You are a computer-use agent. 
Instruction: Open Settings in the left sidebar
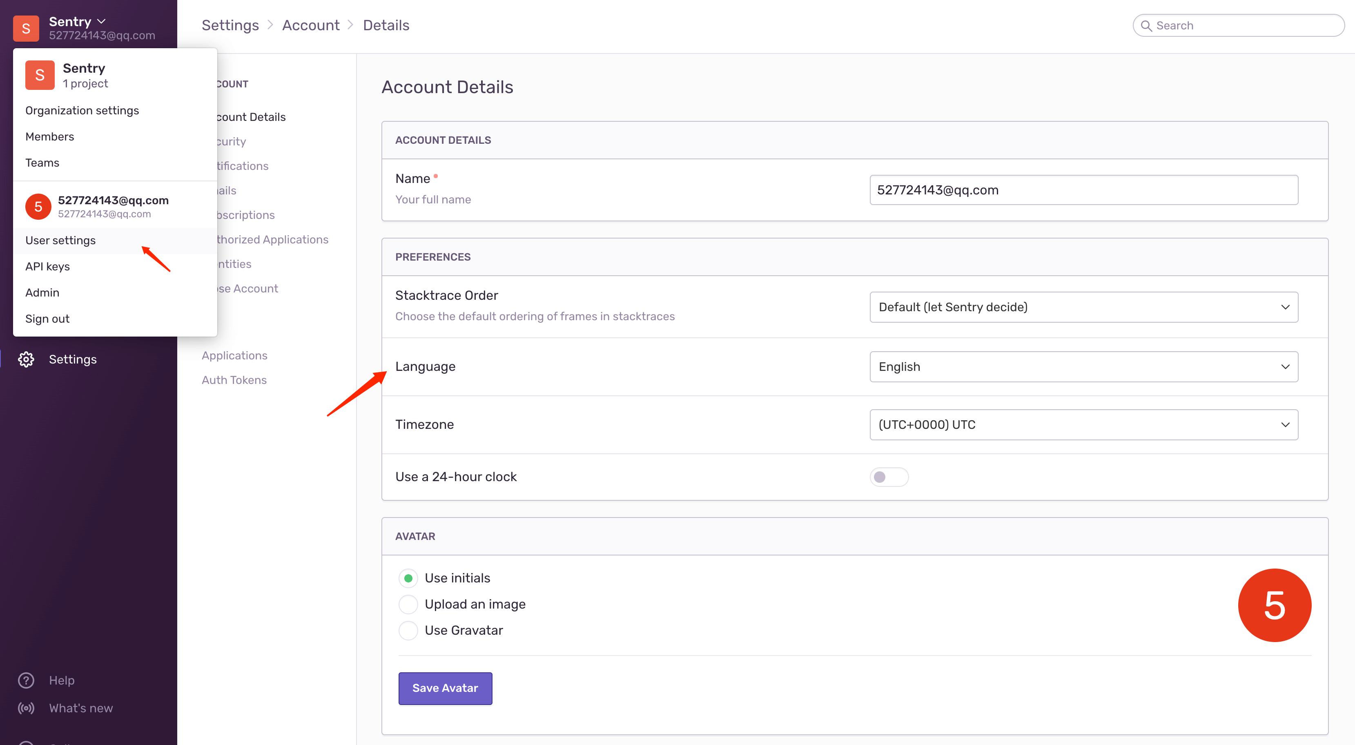tap(73, 359)
